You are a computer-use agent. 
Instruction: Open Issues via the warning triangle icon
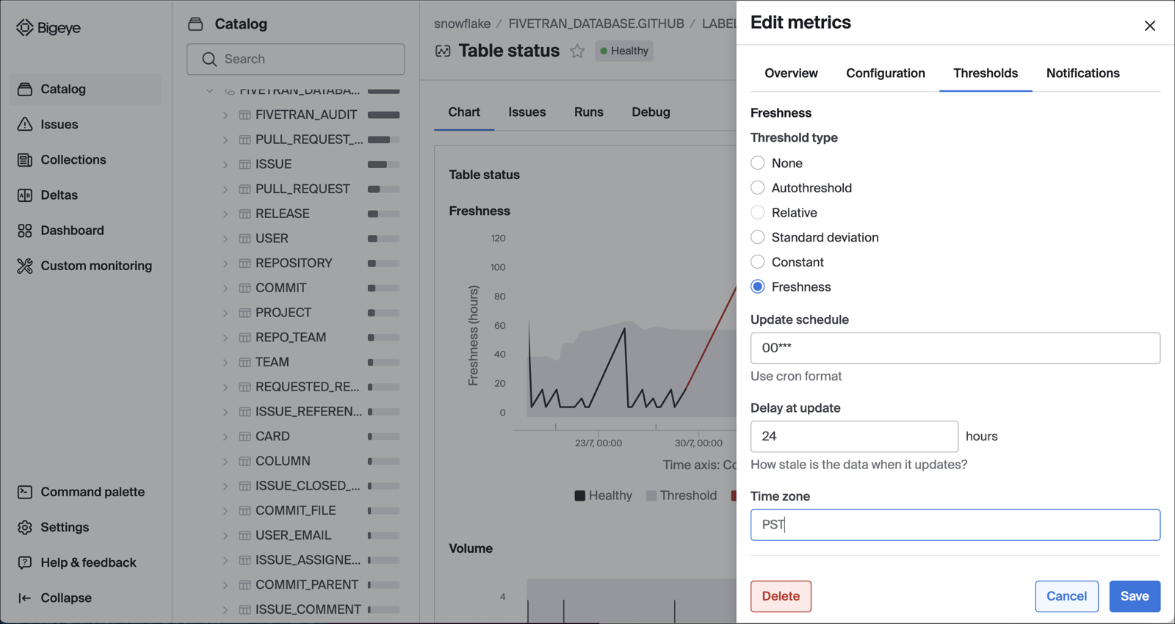click(25, 124)
